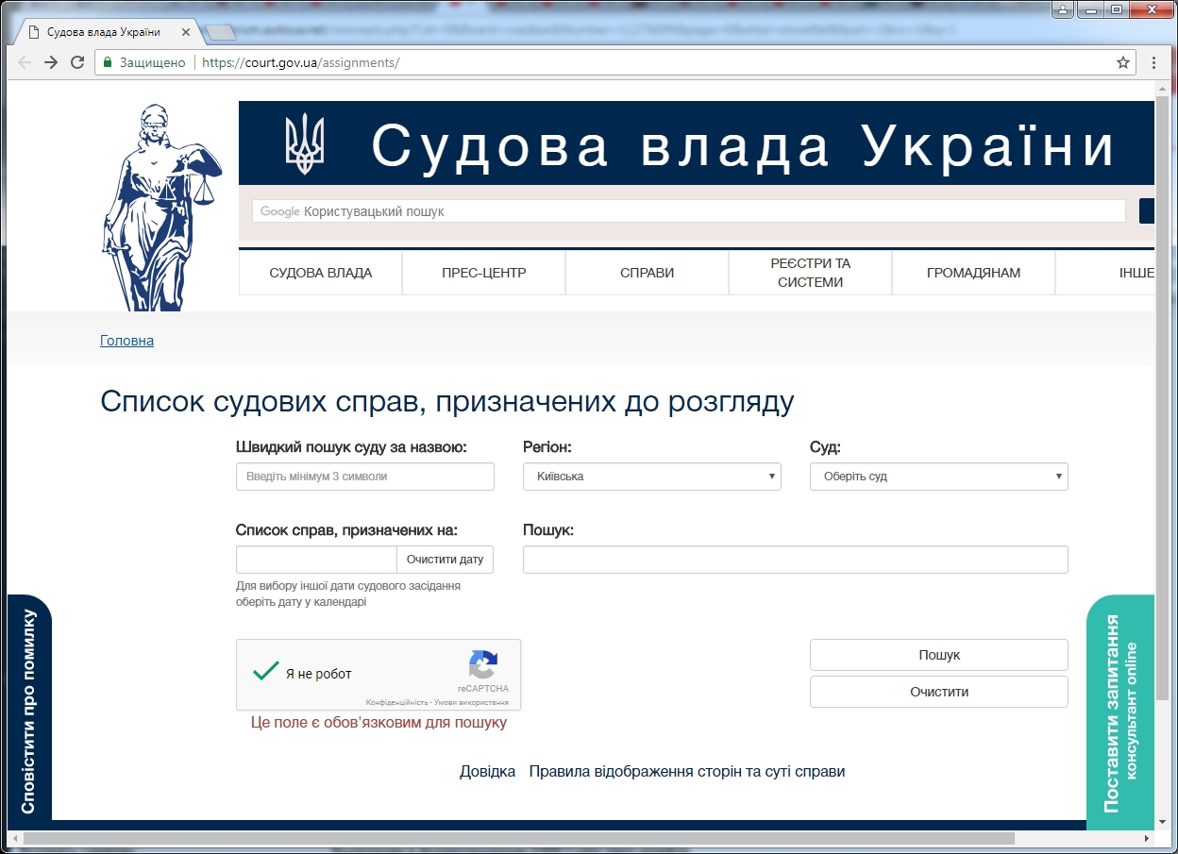Screen dimensions: 1178x854
Task: Expand the Регіон dropdown
Action: coord(651,477)
